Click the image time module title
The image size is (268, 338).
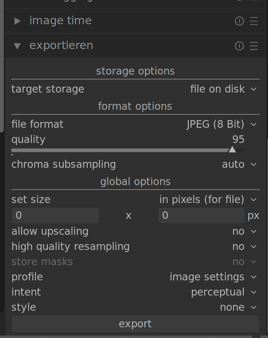click(61, 21)
